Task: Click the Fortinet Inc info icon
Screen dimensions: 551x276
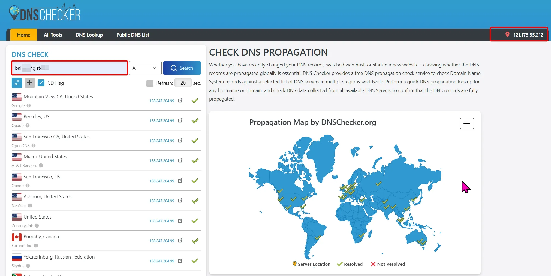Action: coord(36,245)
